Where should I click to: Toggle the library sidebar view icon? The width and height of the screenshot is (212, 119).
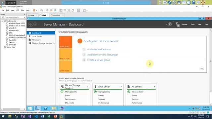coord(61,10)
